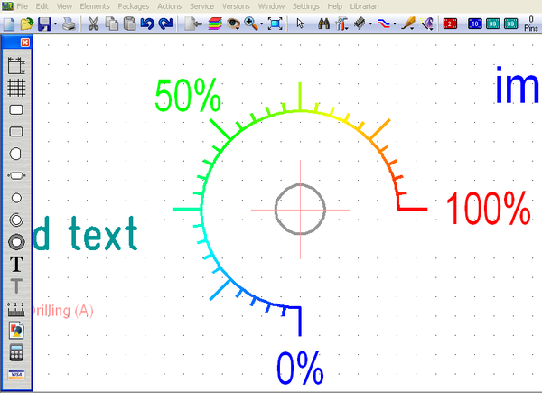542x393 pixels.
Task: Open the Elements menu
Action: coord(95,6)
